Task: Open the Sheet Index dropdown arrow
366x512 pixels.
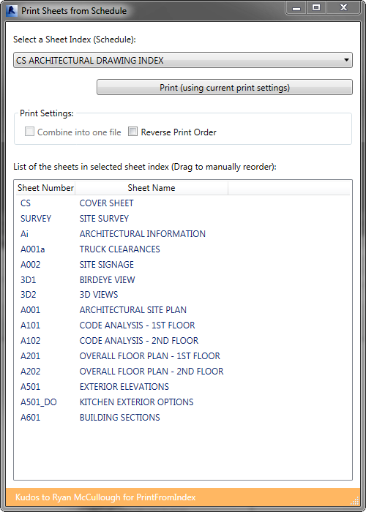Action: click(346, 60)
